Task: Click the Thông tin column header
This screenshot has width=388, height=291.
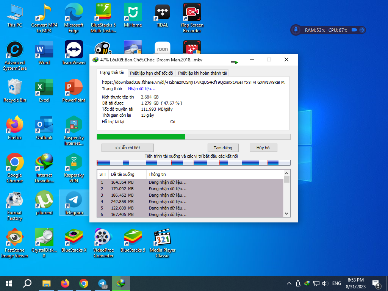Action: tap(213, 174)
